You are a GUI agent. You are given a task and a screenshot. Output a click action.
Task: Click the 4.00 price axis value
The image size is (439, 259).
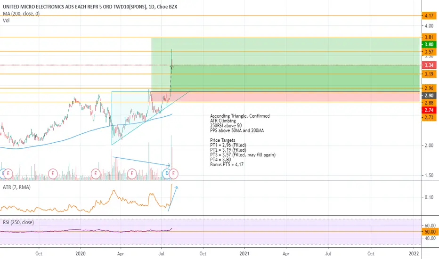pos(429,26)
